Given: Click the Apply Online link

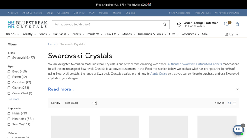Looking at the screenshot, I should coord(159,74).
